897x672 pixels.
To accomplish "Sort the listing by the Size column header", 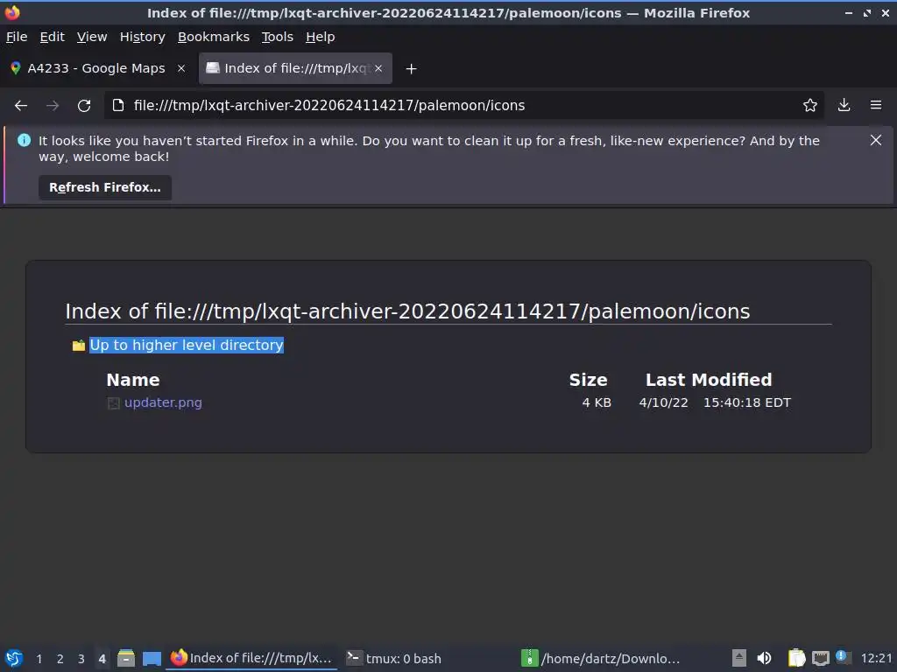I will (x=588, y=380).
